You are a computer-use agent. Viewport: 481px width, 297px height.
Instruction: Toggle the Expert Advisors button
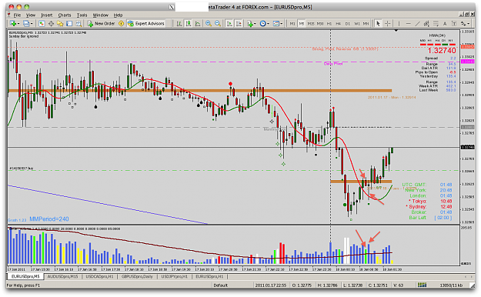click(x=146, y=24)
